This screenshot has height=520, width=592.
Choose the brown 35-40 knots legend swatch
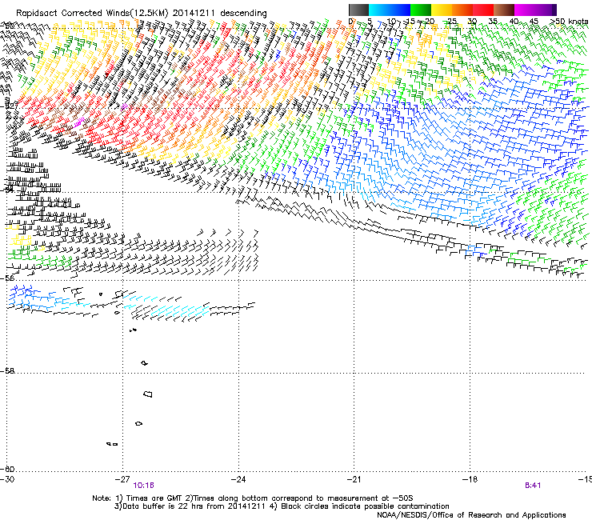504,10
